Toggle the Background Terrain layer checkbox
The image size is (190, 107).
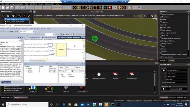point(161,41)
